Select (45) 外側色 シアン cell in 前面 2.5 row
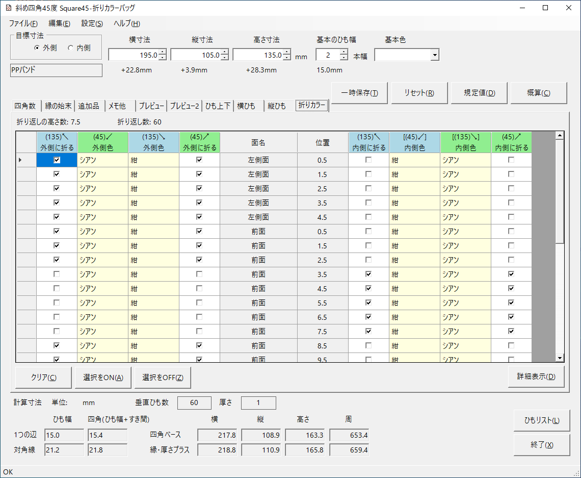581x478 pixels. (102, 260)
